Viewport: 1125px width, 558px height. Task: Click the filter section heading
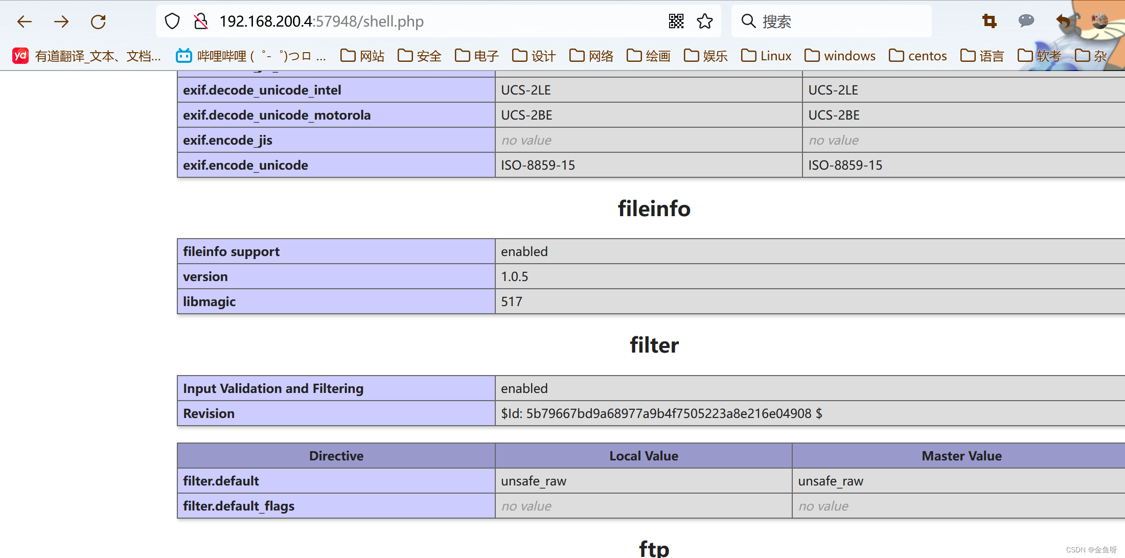click(654, 345)
